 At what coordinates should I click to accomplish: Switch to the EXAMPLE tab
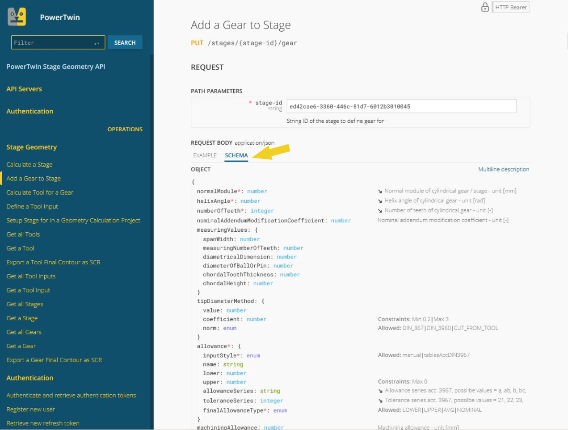coord(205,155)
